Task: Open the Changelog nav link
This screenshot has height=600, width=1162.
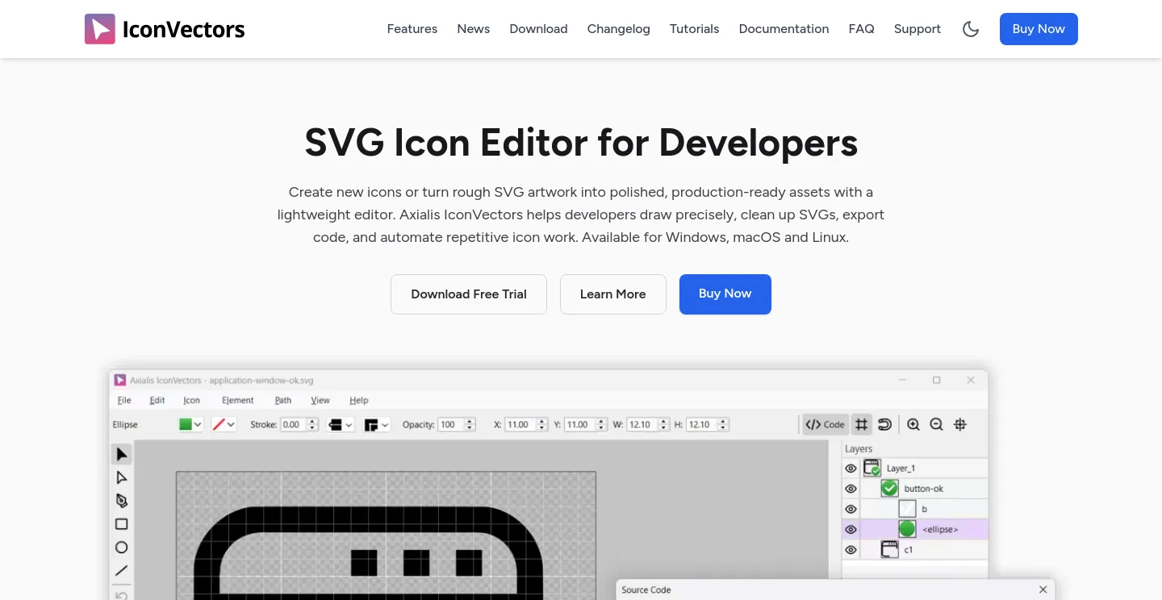Action: click(x=619, y=29)
